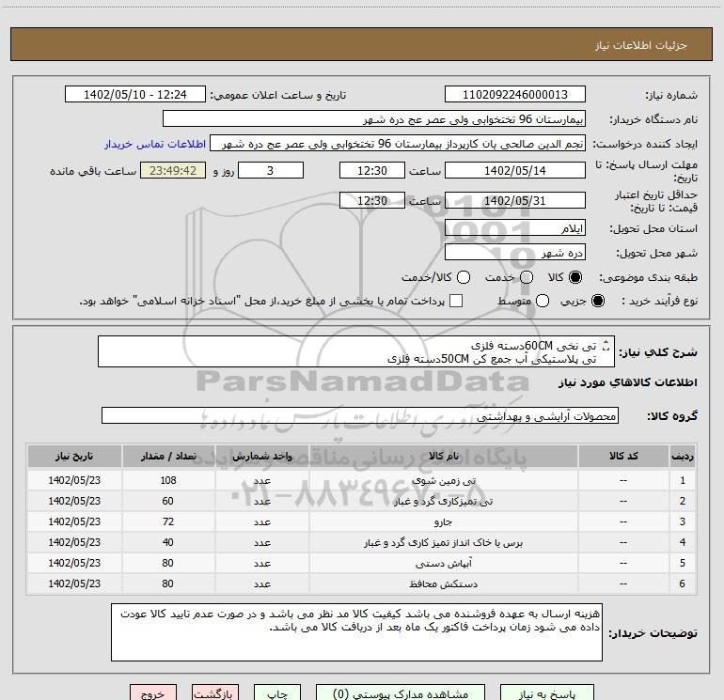This screenshot has height=700, width=724.
Task: Click quantity 60 in row 2
Action: tap(168, 501)
